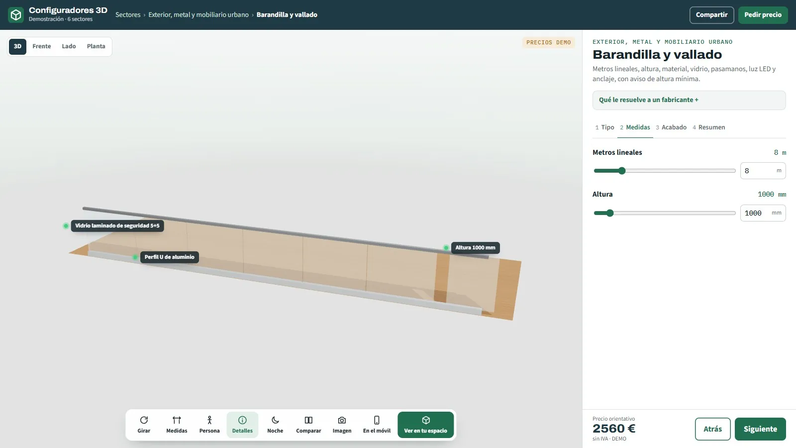Show dimensions with the Medidas tool
796x448 pixels.
point(177,425)
